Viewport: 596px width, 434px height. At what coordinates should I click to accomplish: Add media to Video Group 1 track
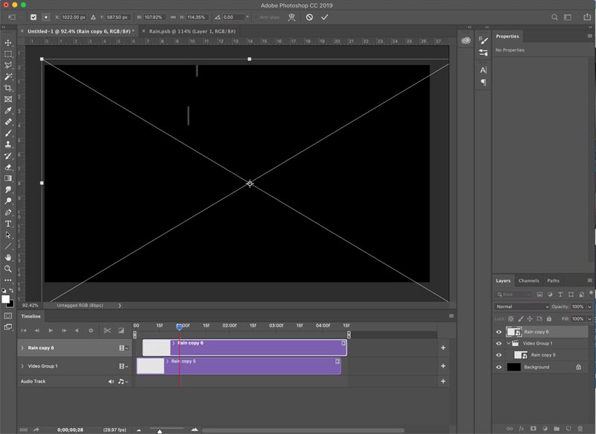tap(443, 366)
